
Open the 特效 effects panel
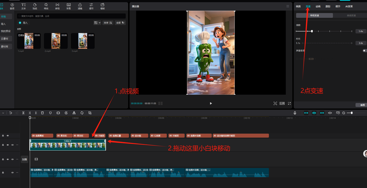click(46, 6)
